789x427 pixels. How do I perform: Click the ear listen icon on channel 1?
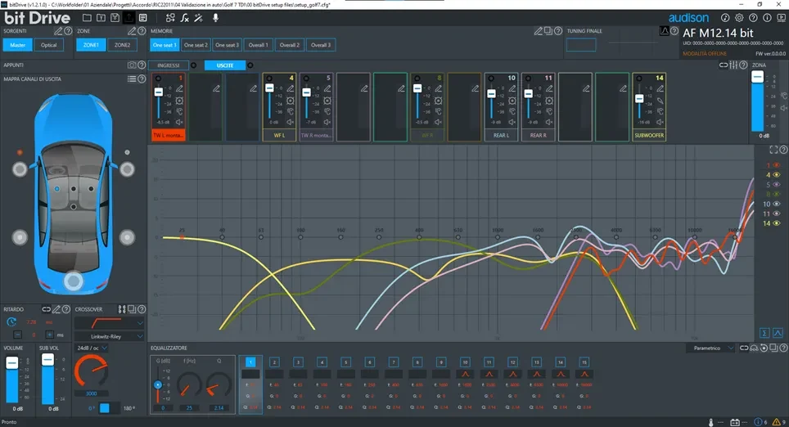coord(179,111)
